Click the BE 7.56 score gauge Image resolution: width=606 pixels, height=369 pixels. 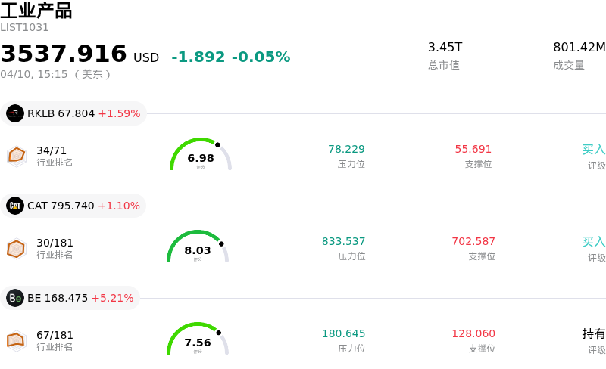[198, 340]
